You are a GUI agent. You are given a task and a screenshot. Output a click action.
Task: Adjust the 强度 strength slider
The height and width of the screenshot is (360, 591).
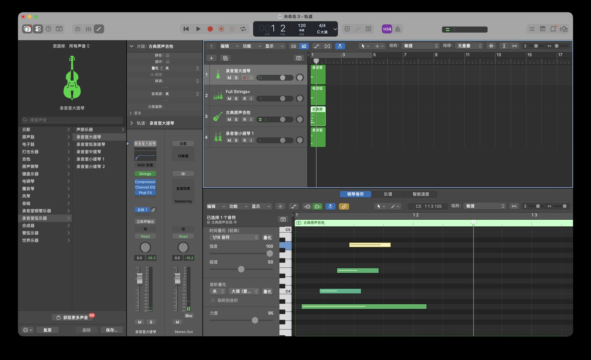(x=270, y=254)
